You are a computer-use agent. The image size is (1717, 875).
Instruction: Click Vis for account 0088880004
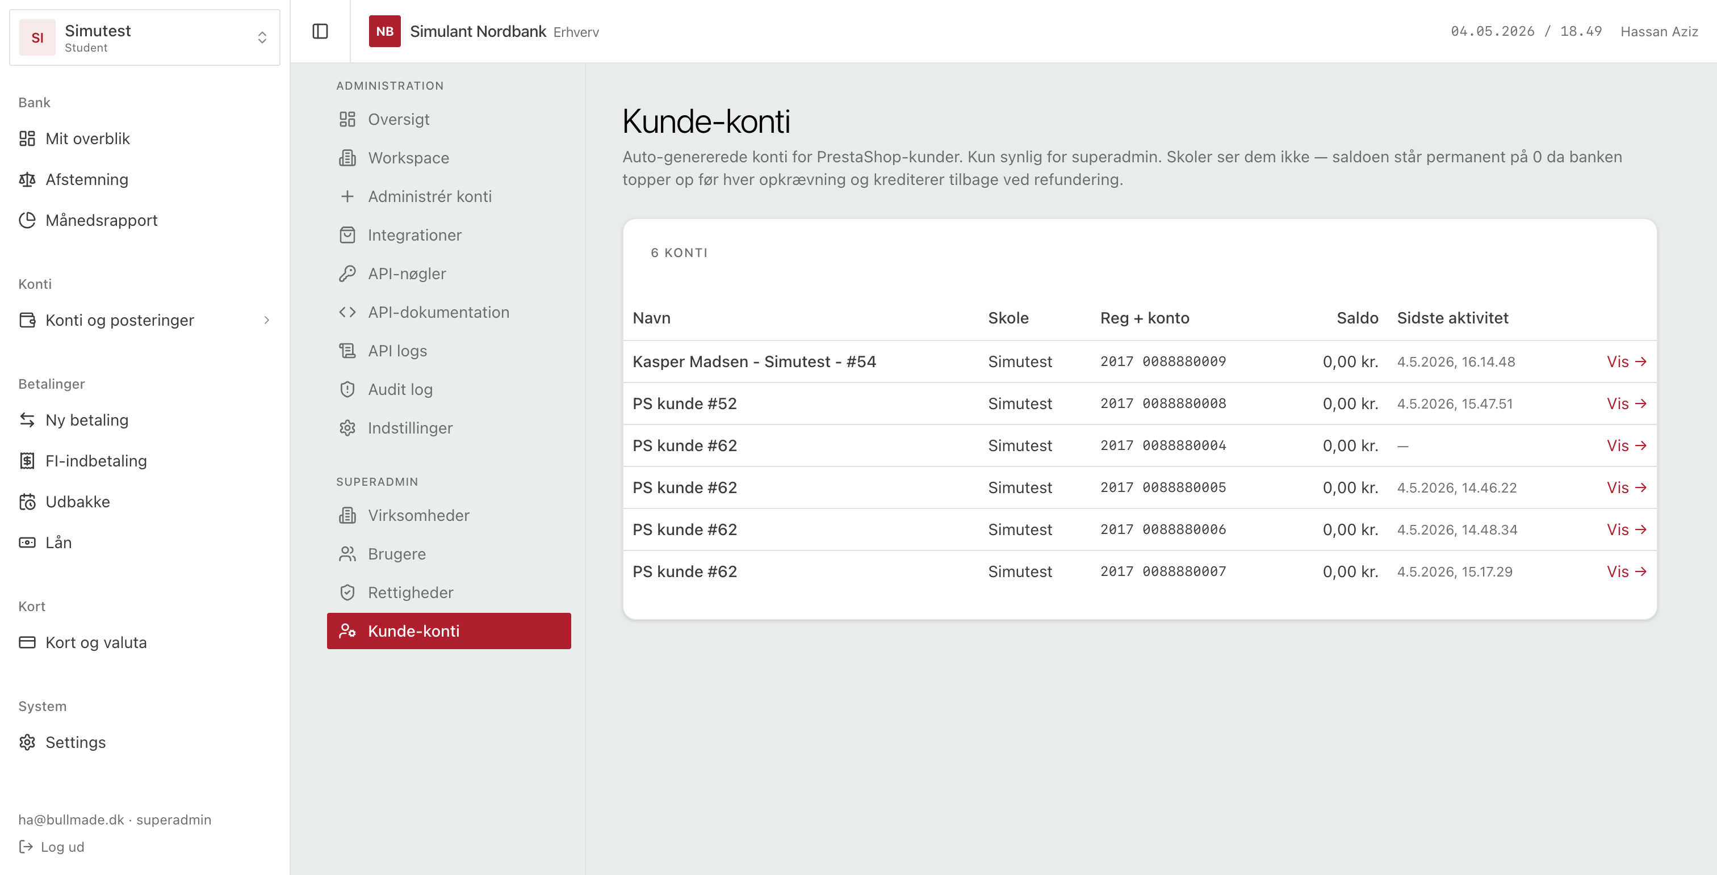click(x=1626, y=445)
